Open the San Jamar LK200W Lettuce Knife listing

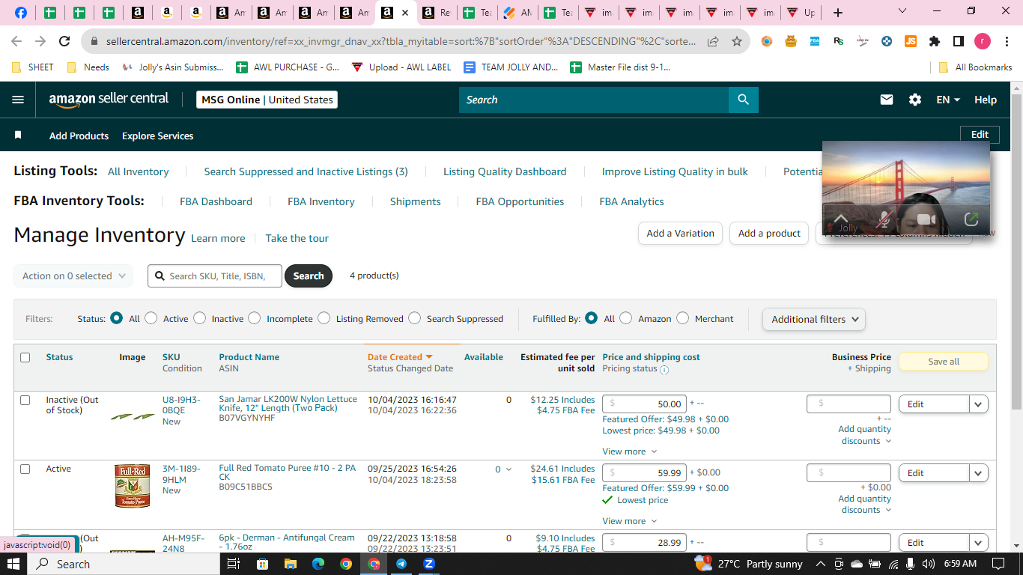[x=288, y=404]
